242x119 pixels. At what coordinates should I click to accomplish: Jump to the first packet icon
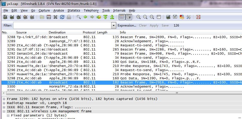[x=106, y=17]
